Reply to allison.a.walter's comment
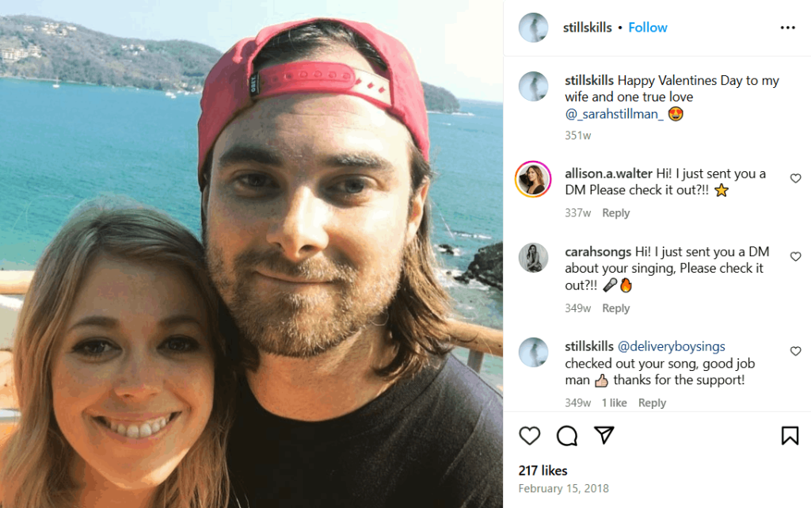Image resolution: width=811 pixels, height=508 pixels. pyautogui.click(x=615, y=212)
